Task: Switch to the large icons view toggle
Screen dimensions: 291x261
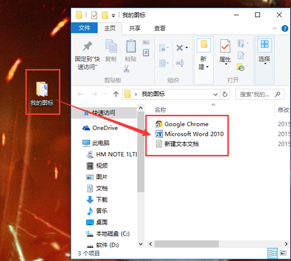Action: pos(283,253)
